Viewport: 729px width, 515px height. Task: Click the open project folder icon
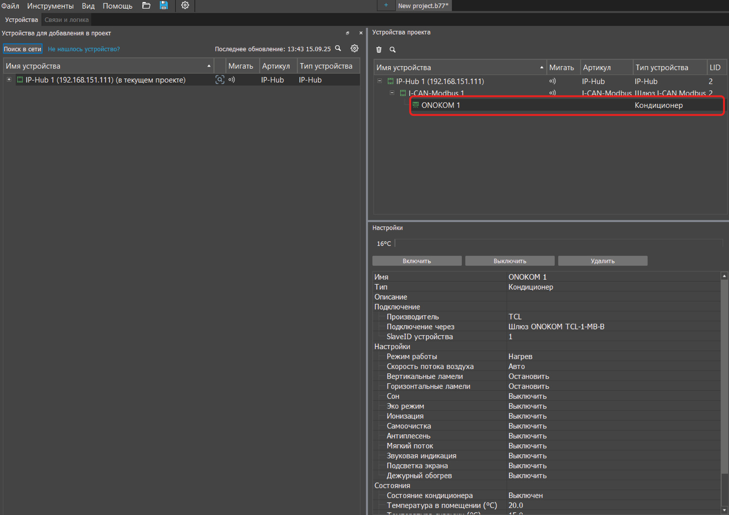point(146,6)
